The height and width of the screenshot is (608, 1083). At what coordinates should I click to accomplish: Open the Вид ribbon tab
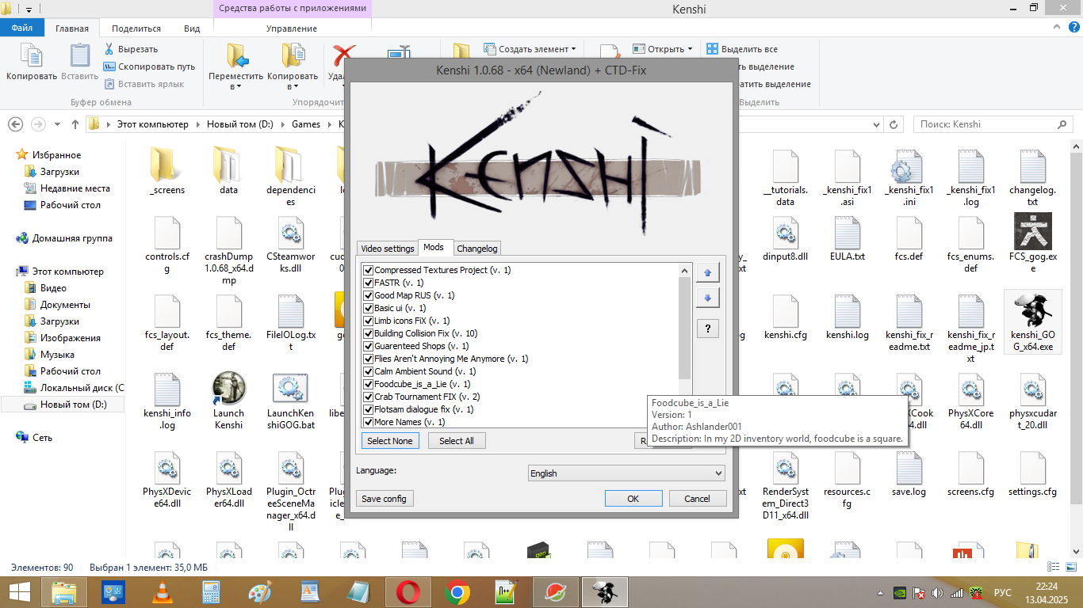(x=192, y=28)
